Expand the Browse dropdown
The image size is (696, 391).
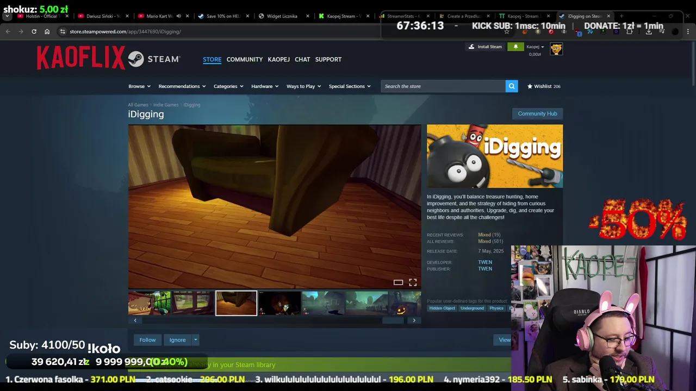(140, 86)
